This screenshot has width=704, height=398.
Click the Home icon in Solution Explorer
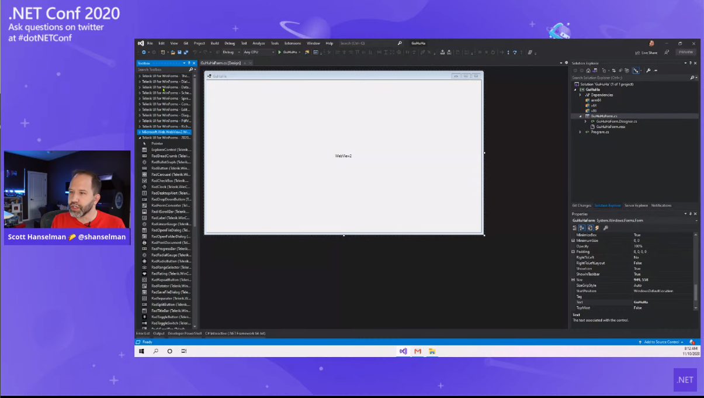click(x=588, y=71)
